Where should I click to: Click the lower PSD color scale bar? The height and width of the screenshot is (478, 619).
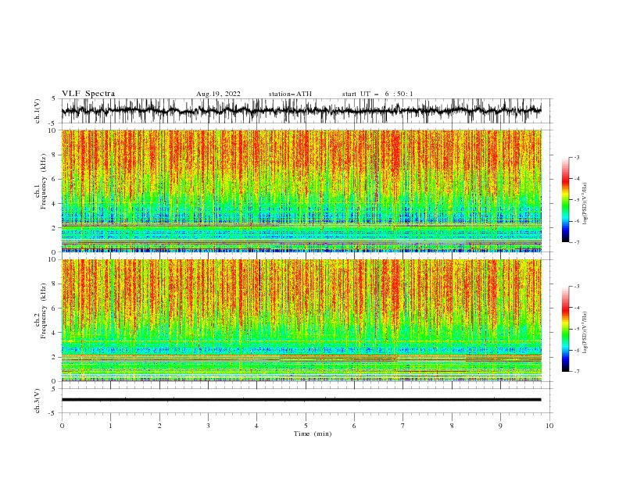566,329
